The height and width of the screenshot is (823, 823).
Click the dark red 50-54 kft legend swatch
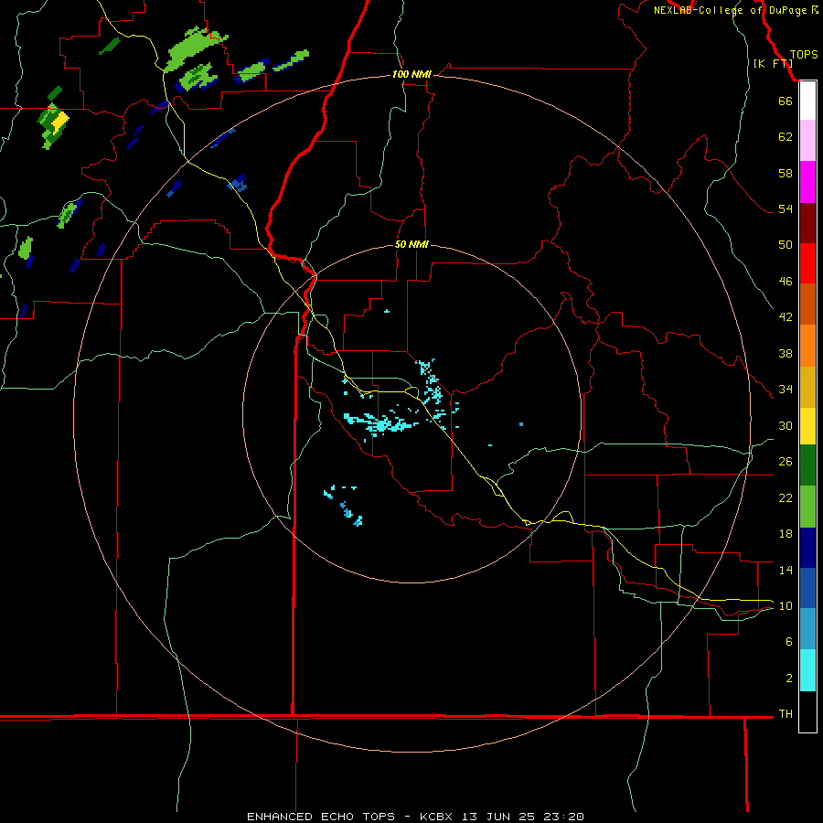click(807, 223)
